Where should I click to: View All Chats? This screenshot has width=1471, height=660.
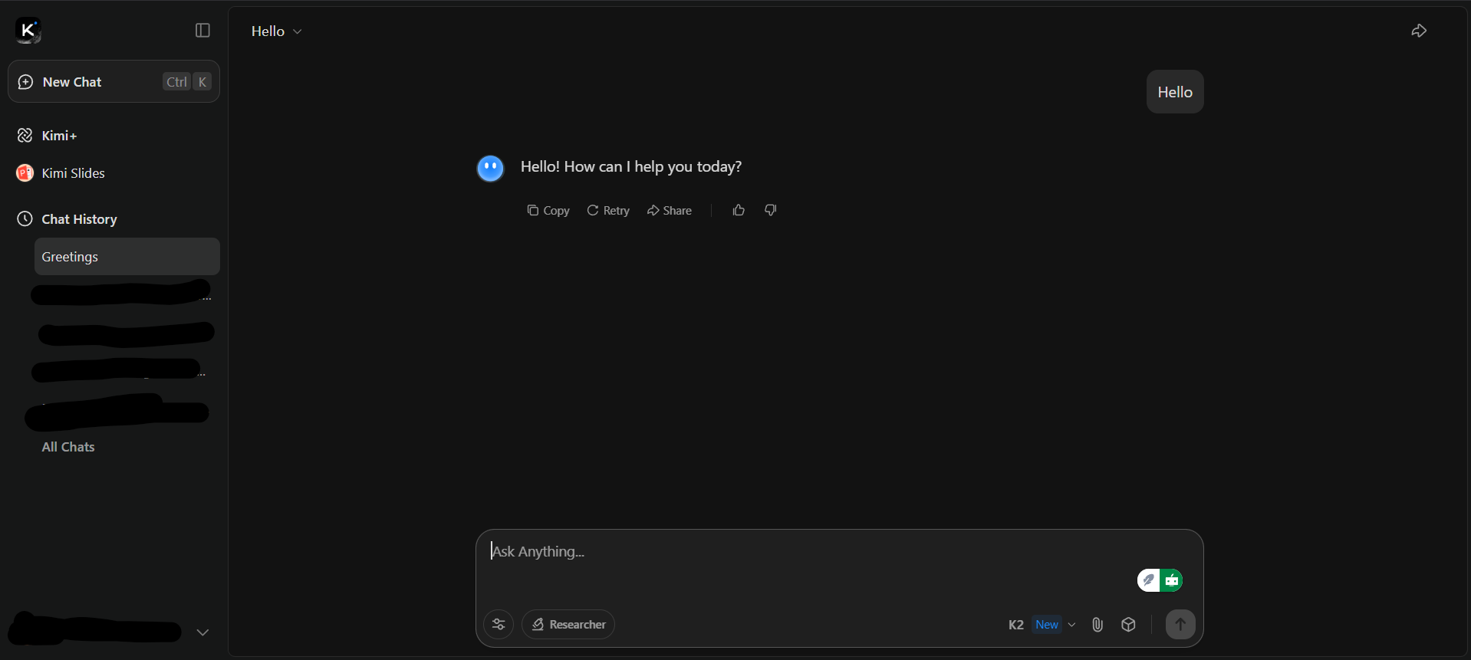point(68,447)
